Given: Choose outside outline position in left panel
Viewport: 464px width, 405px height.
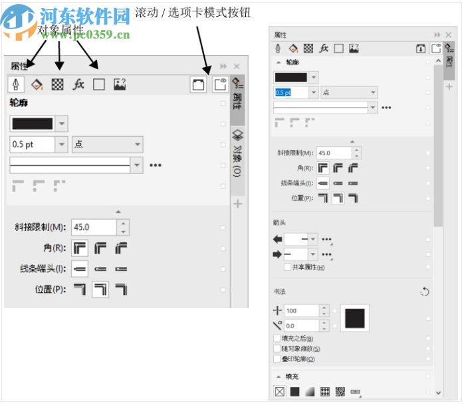Looking at the screenshot, I should pyautogui.click(x=80, y=289).
